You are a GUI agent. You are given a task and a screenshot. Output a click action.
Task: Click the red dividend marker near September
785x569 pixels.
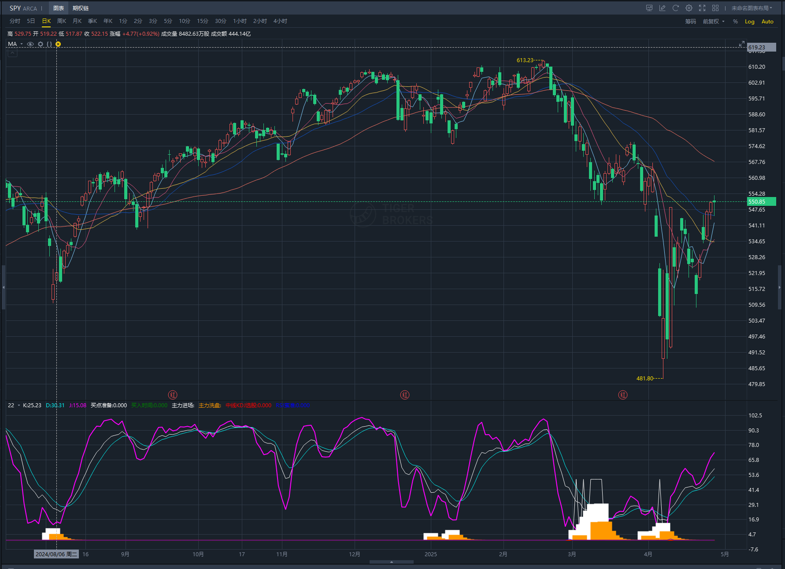click(x=173, y=395)
